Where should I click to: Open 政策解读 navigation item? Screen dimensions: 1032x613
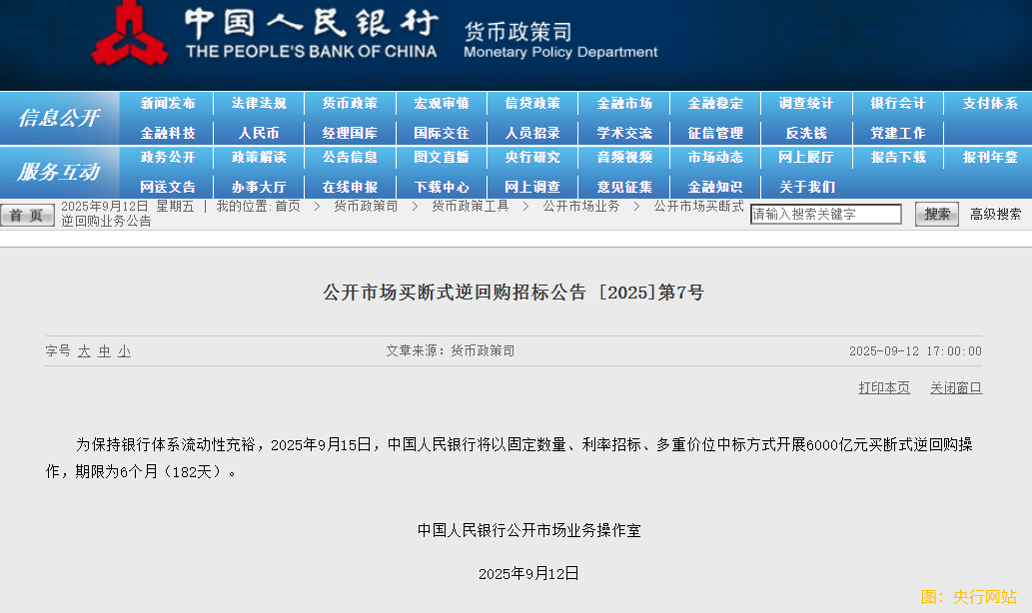tap(259, 157)
